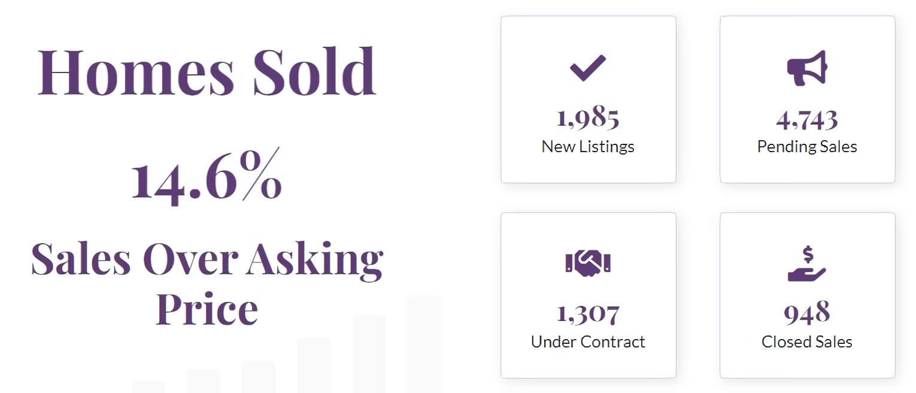Click the Homes Sold heading

click(207, 71)
